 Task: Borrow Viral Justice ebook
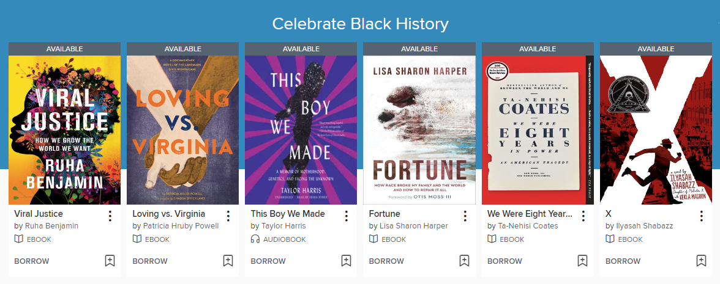tap(32, 261)
